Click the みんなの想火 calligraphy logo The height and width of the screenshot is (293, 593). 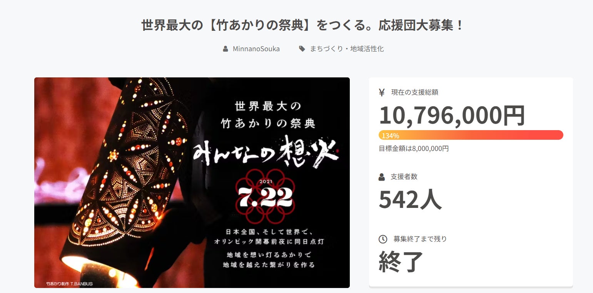[266, 152]
